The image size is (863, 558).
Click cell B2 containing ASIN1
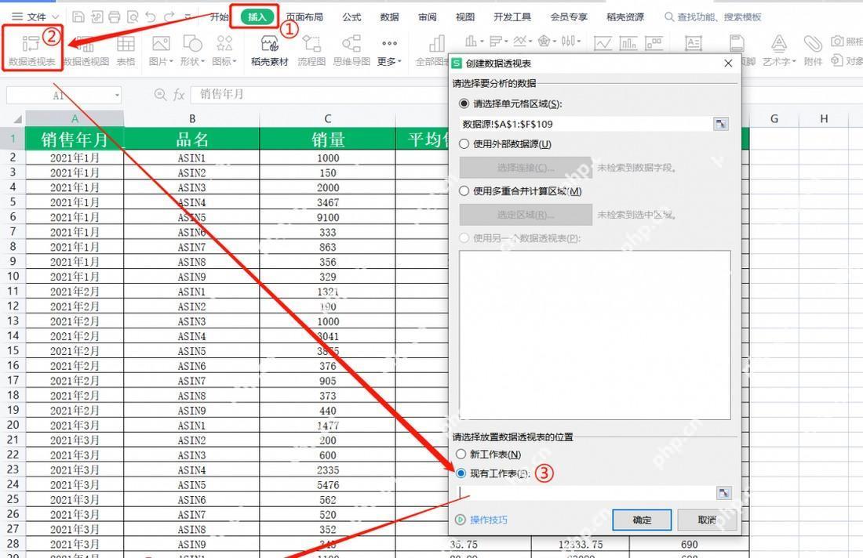tap(191, 158)
